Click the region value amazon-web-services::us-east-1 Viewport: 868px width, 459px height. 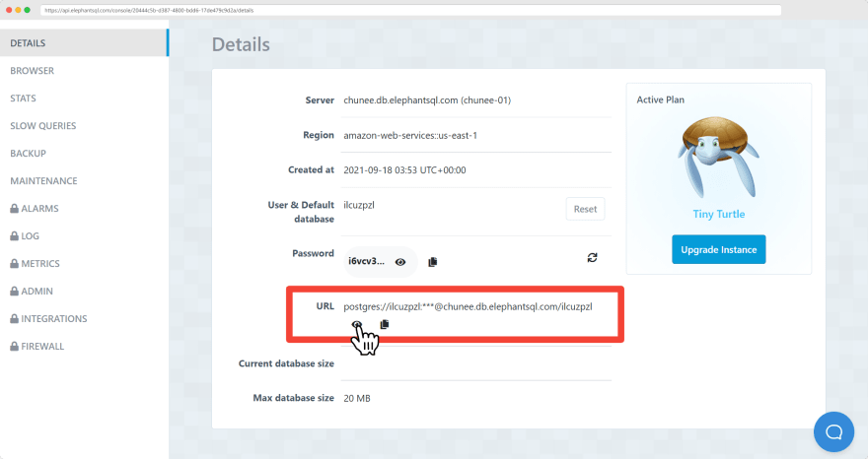410,136
